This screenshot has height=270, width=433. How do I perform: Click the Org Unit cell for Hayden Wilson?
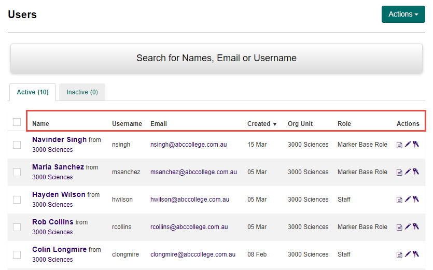[x=308, y=200]
